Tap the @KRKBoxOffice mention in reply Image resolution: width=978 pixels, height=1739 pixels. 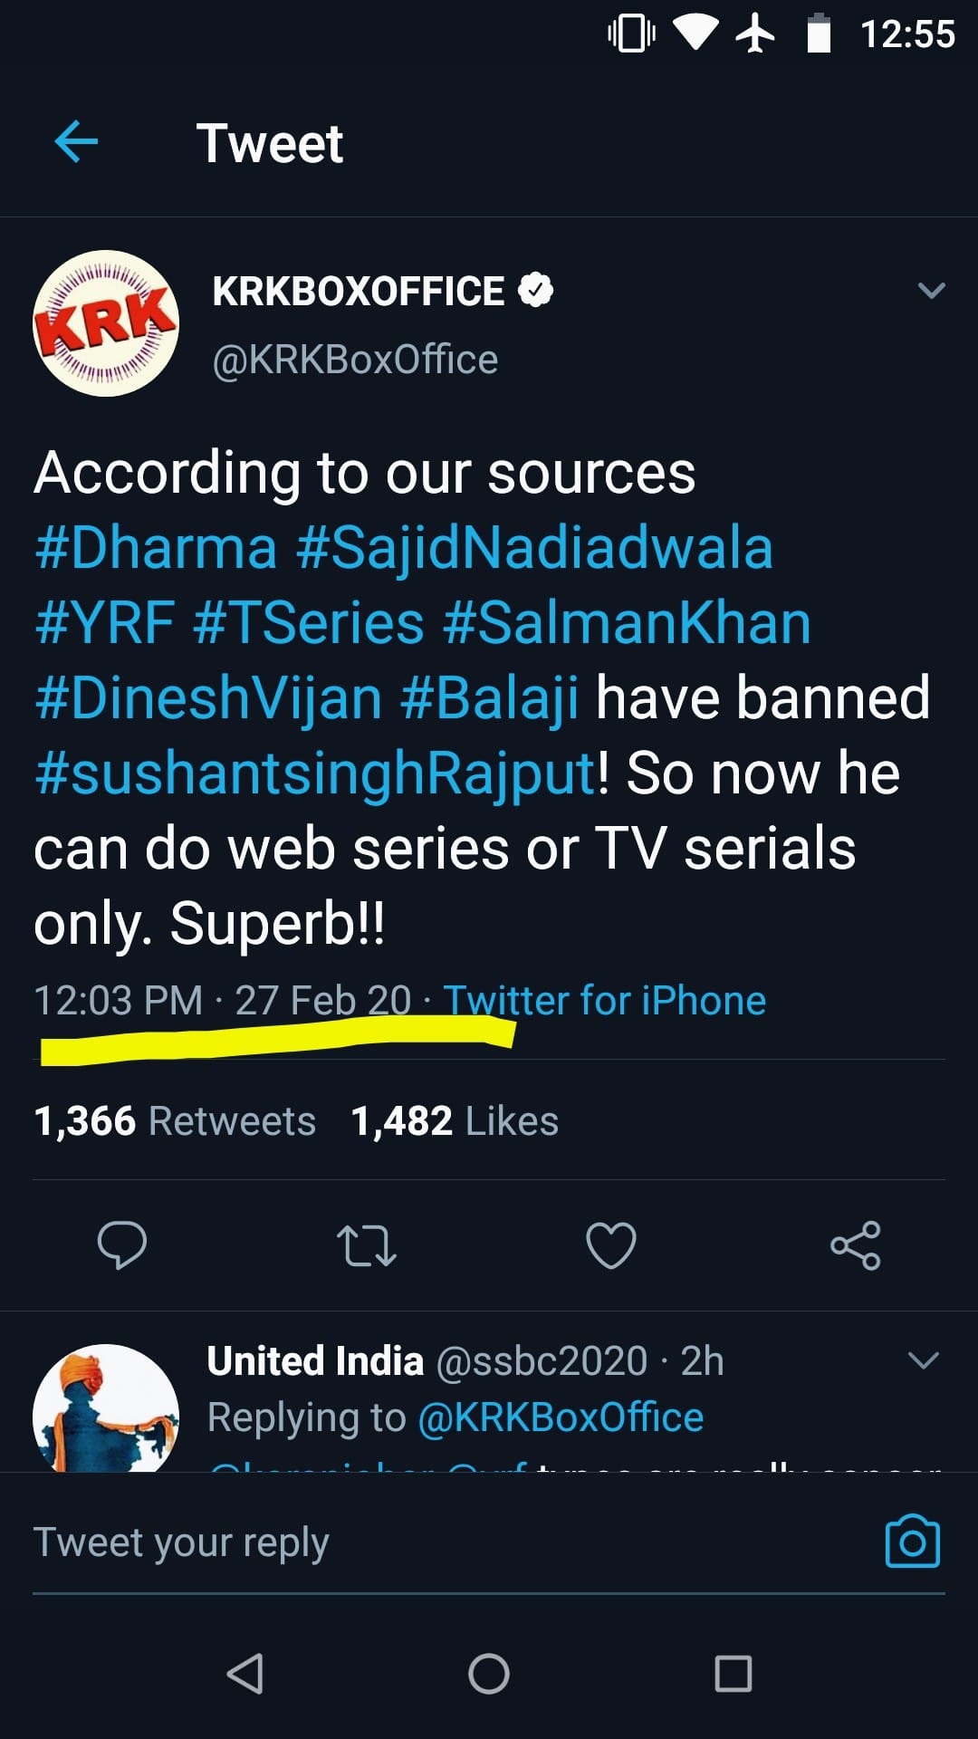tap(561, 1417)
